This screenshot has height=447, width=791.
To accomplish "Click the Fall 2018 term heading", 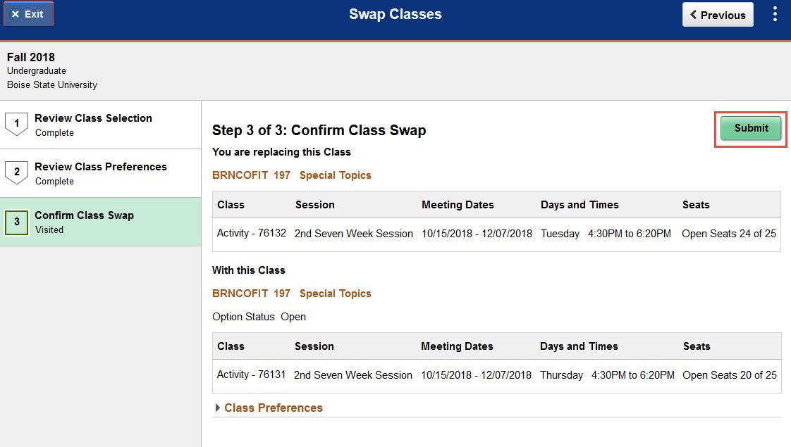I will (31, 58).
